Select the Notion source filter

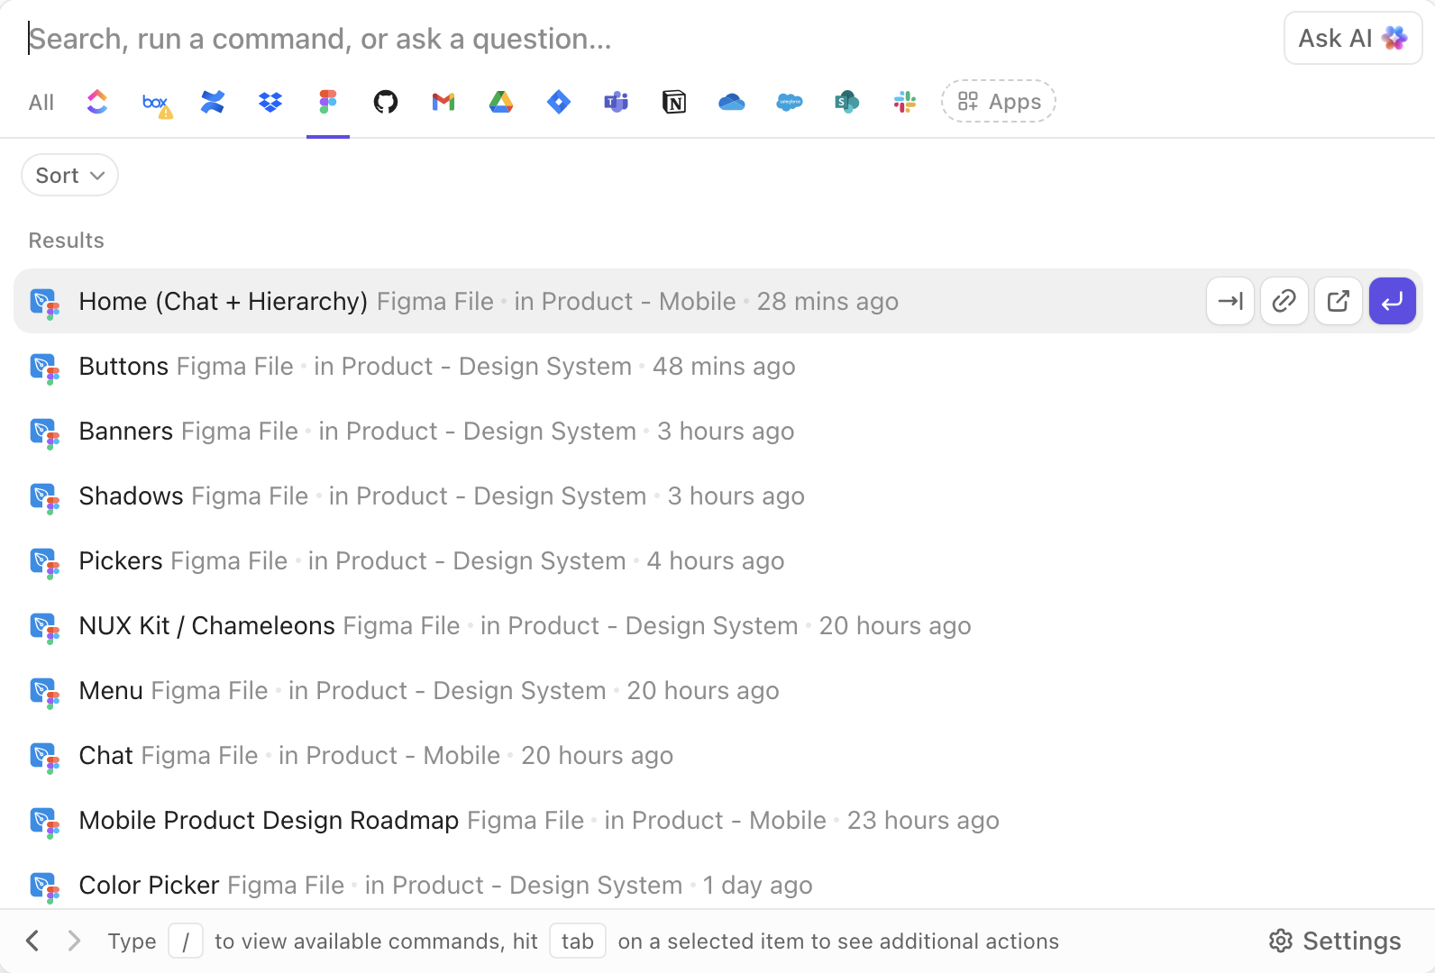674,102
